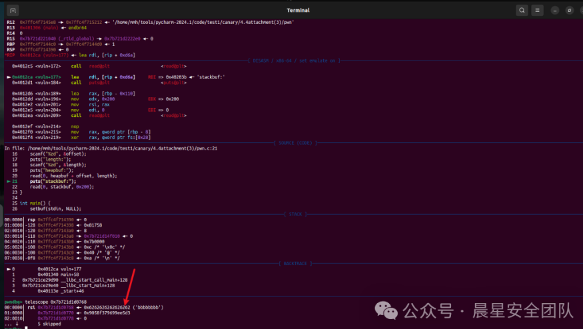The width and height of the screenshot is (583, 329).
Task: Click the '5 skipped' line in telescope output
Action: (49, 324)
